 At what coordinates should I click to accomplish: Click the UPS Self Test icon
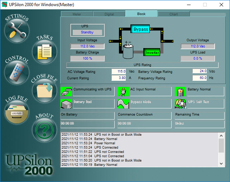[x=181, y=104]
